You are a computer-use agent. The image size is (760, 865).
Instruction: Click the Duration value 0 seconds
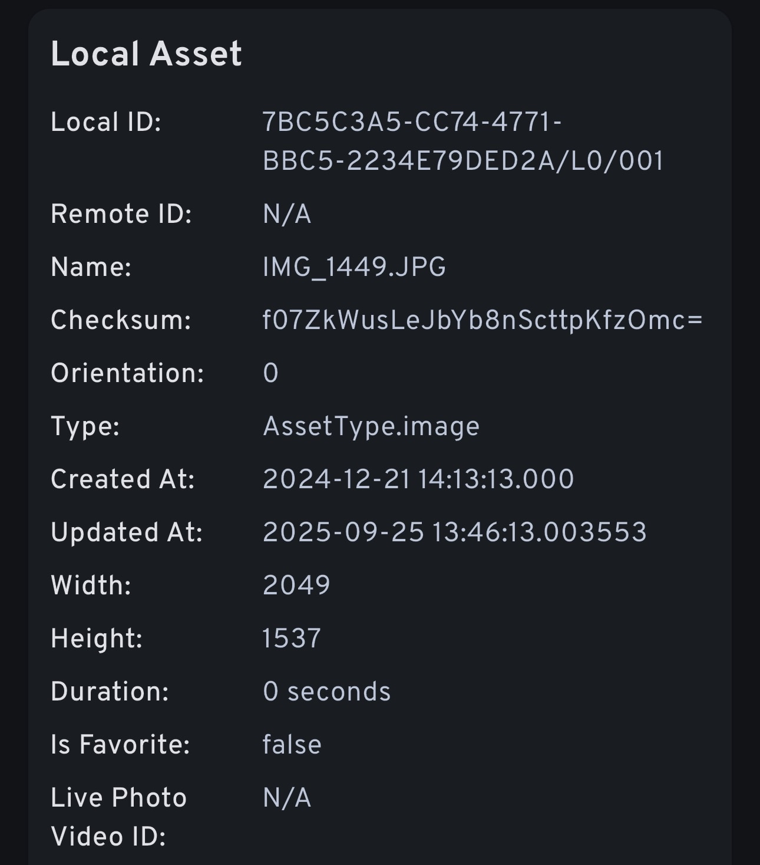[327, 692]
